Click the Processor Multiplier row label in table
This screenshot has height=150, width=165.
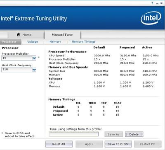62,59
